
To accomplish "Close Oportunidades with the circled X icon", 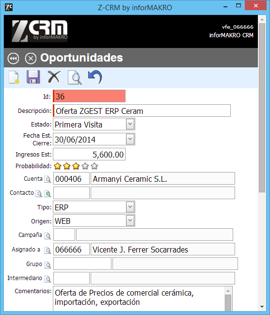I will pyautogui.click(x=31, y=59).
